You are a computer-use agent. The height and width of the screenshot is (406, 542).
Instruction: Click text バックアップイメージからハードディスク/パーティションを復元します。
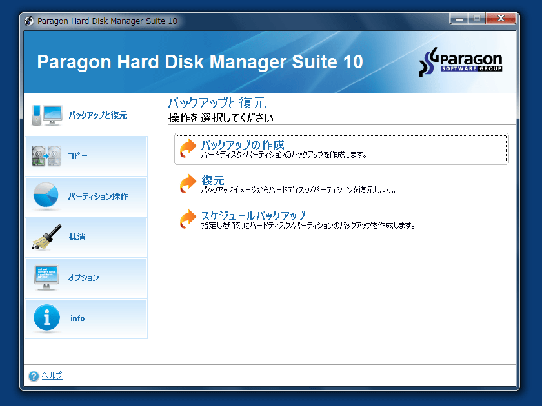pyautogui.click(x=298, y=190)
